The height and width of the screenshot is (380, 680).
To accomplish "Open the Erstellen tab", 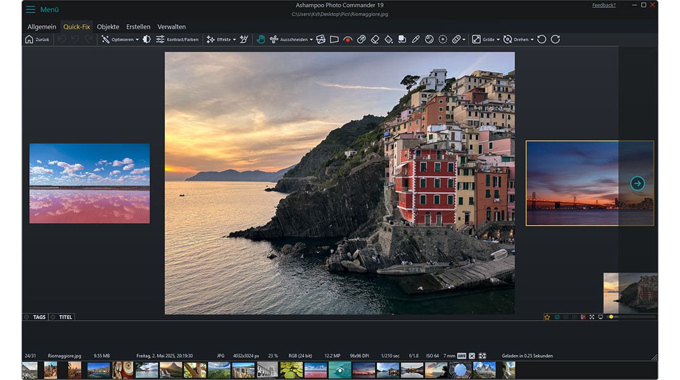I will click(138, 27).
